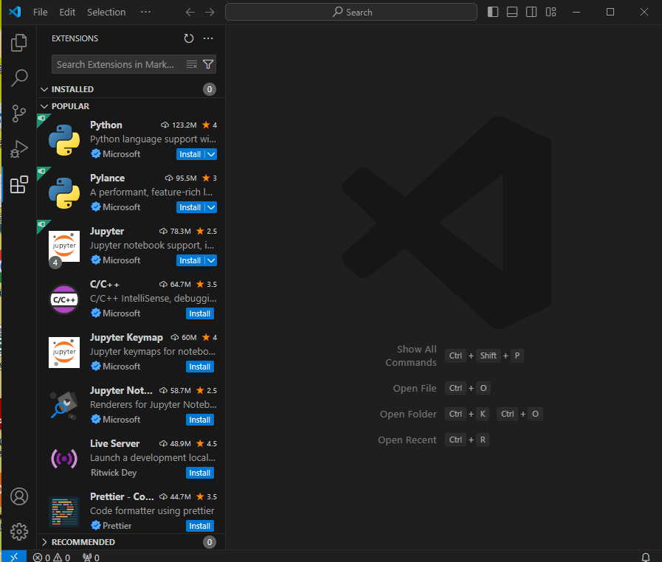This screenshot has width=662, height=562.
Task: Go back with the left arrow
Action: (x=190, y=13)
